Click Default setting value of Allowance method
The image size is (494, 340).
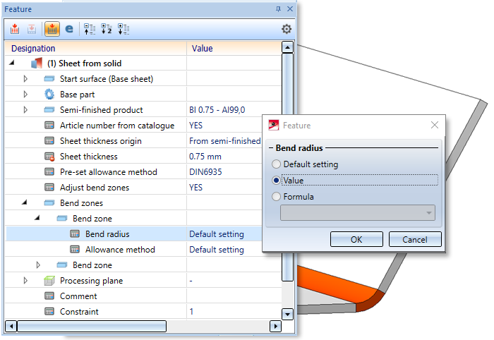(x=217, y=249)
